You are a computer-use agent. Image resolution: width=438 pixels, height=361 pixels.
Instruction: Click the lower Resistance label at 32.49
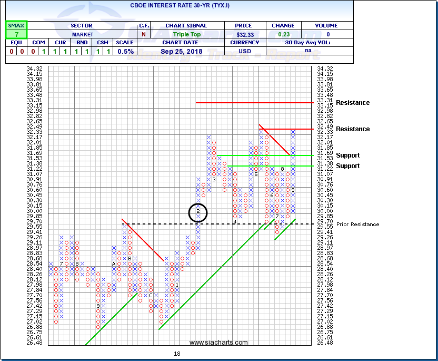coord(353,129)
